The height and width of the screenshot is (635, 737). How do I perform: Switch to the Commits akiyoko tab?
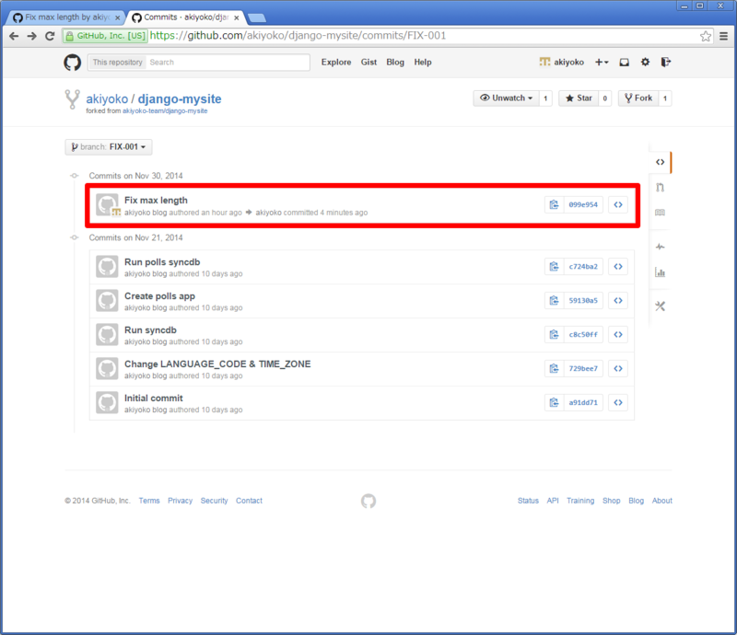186,17
